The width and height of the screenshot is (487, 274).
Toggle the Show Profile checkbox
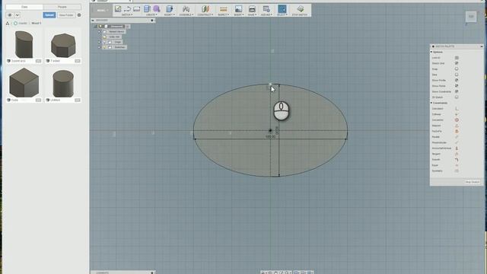click(x=457, y=80)
